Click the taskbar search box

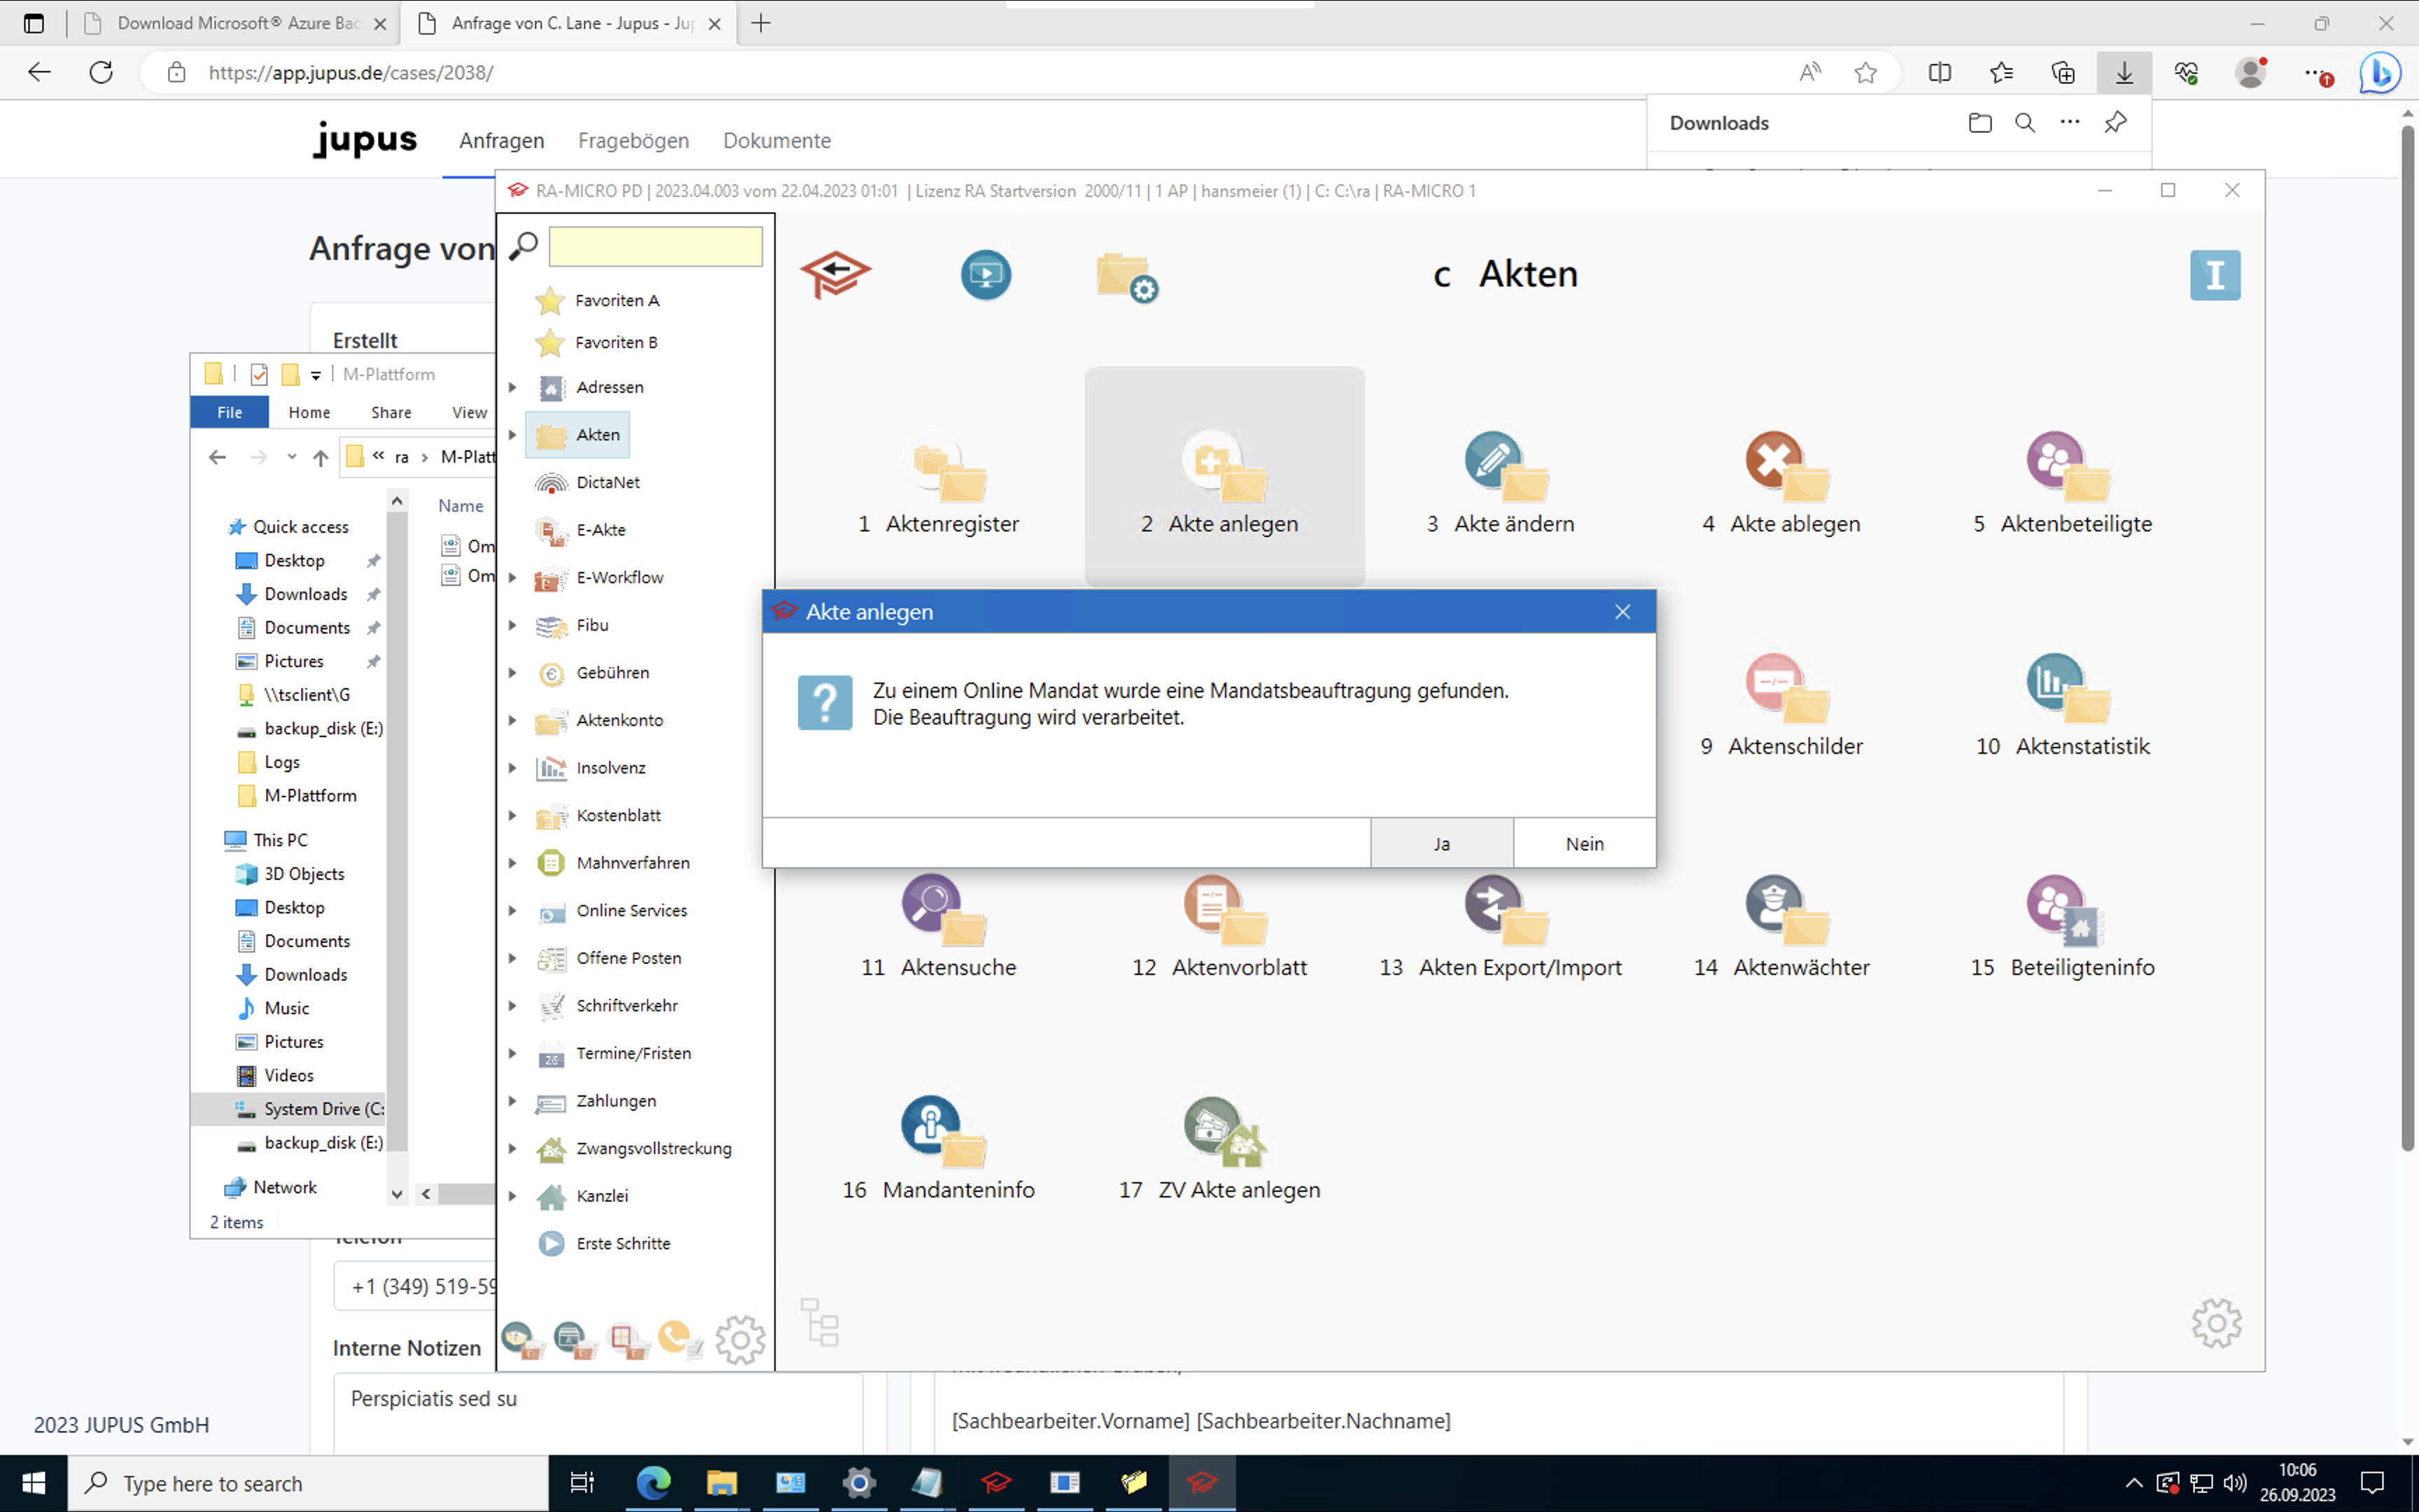[x=308, y=1483]
